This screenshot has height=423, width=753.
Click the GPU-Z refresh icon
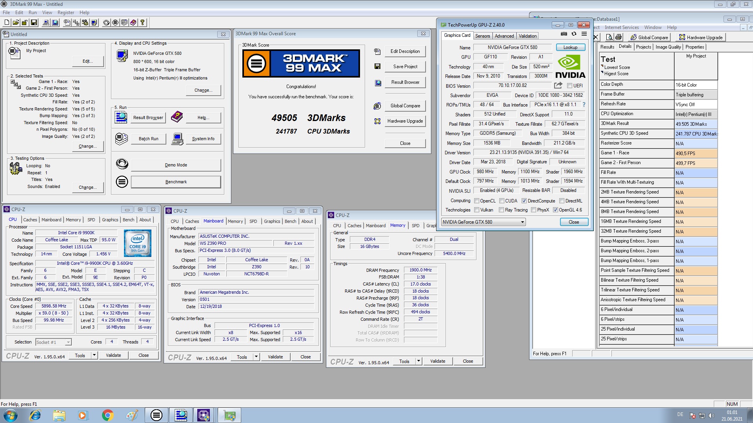pyautogui.click(x=574, y=34)
